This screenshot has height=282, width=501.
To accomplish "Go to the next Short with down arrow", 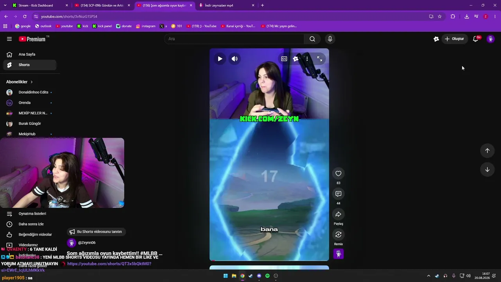I will 487,170.
